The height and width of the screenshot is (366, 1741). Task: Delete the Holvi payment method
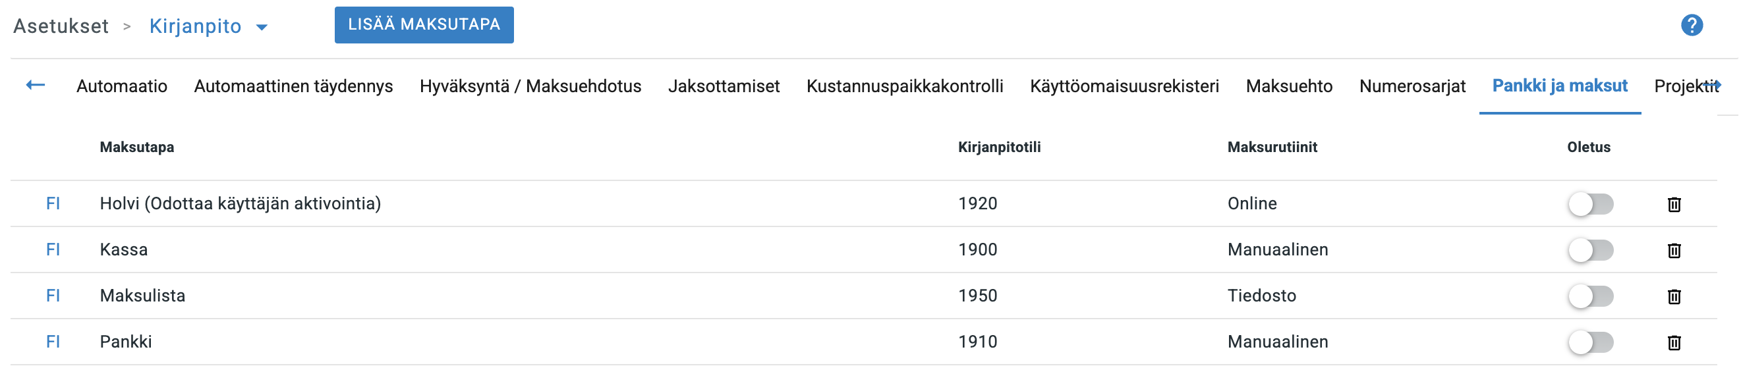[x=1673, y=204]
